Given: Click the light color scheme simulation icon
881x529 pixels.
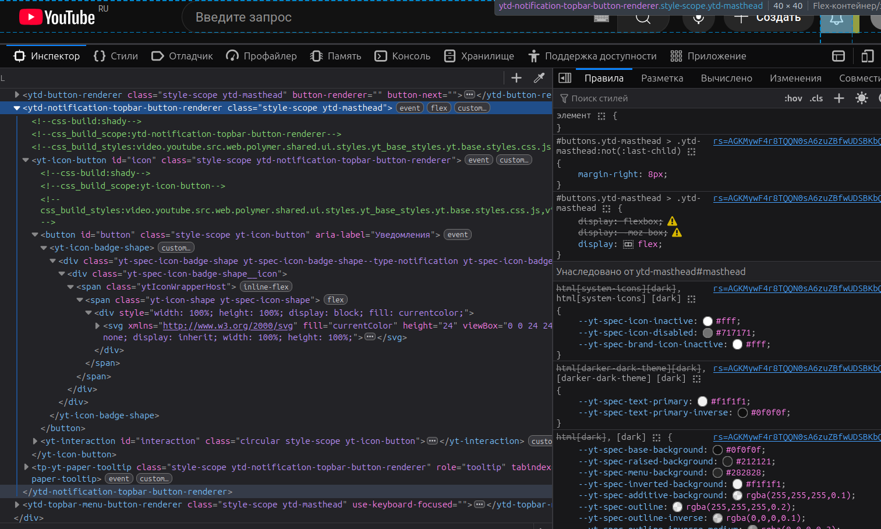Looking at the screenshot, I should (861, 98).
